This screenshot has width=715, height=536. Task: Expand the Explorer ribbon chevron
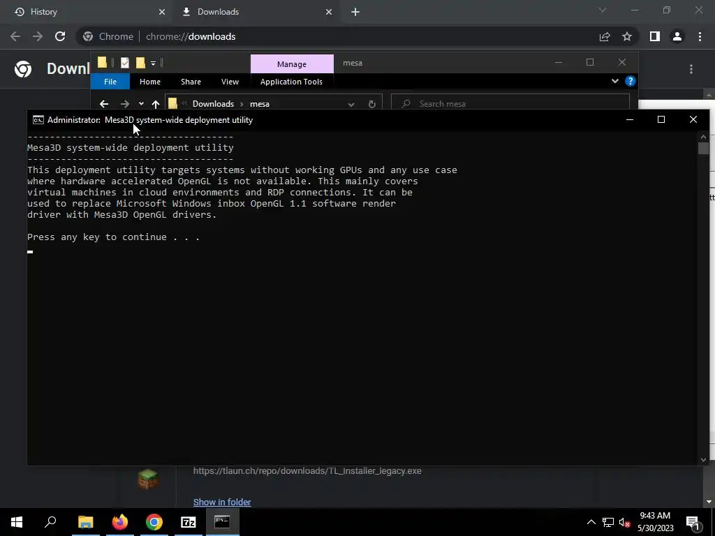click(x=615, y=81)
